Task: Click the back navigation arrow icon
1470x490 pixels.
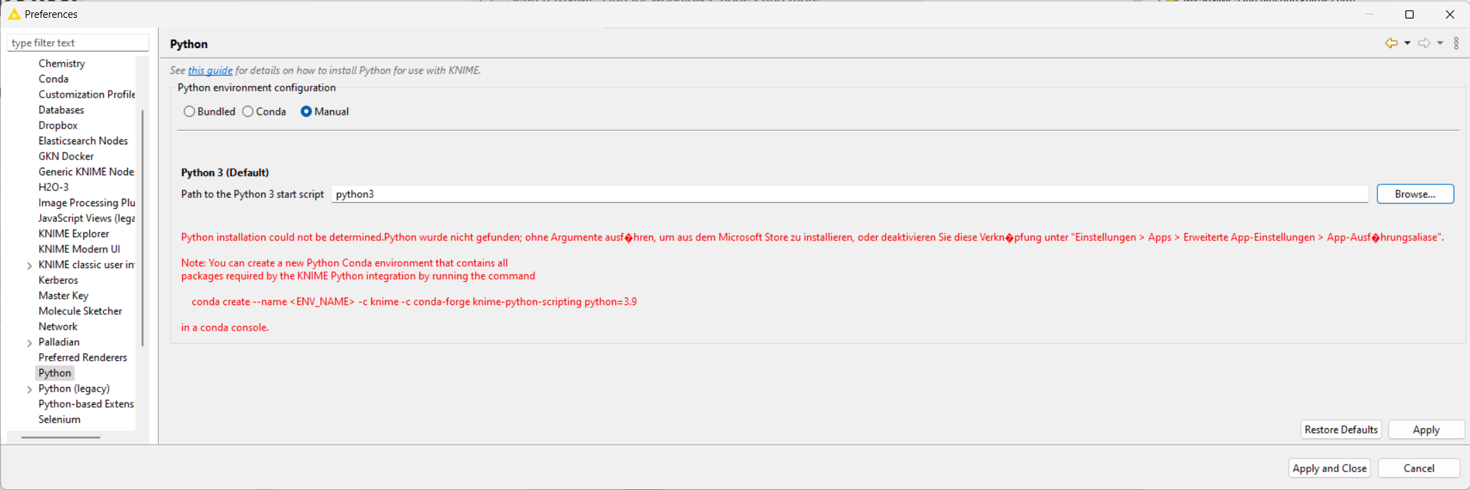Action: 1391,43
